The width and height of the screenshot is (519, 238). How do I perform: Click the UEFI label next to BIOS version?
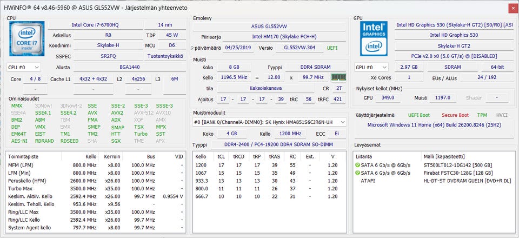[332, 48]
